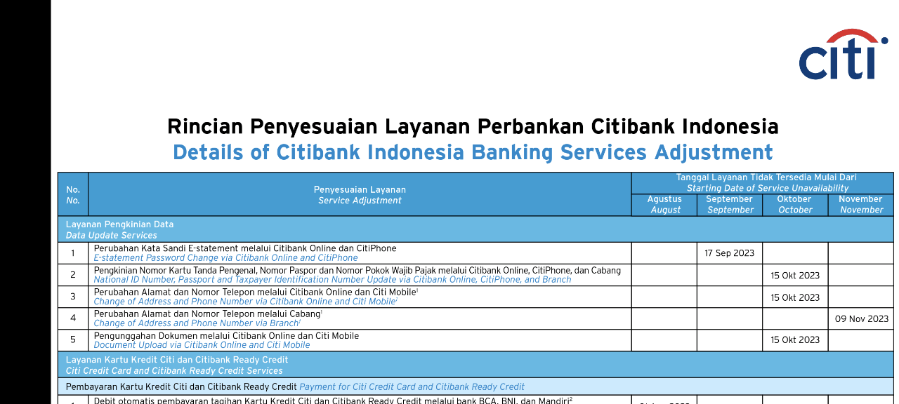Image resolution: width=899 pixels, height=404 pixels.
Task: Click the number cell of row 1
Action: click(73, 253)
